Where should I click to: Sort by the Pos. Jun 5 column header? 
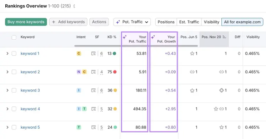point(189,37)
